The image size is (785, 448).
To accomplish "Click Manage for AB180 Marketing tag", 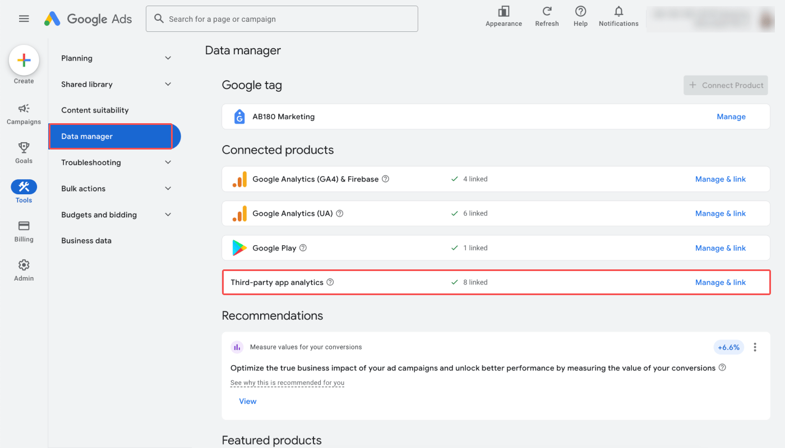I will pos(731,116).
